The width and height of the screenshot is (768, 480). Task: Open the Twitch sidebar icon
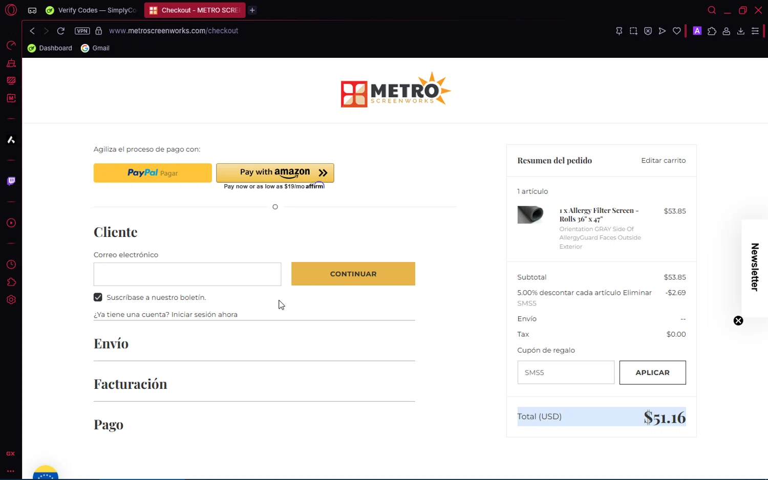tap(11, 181)
